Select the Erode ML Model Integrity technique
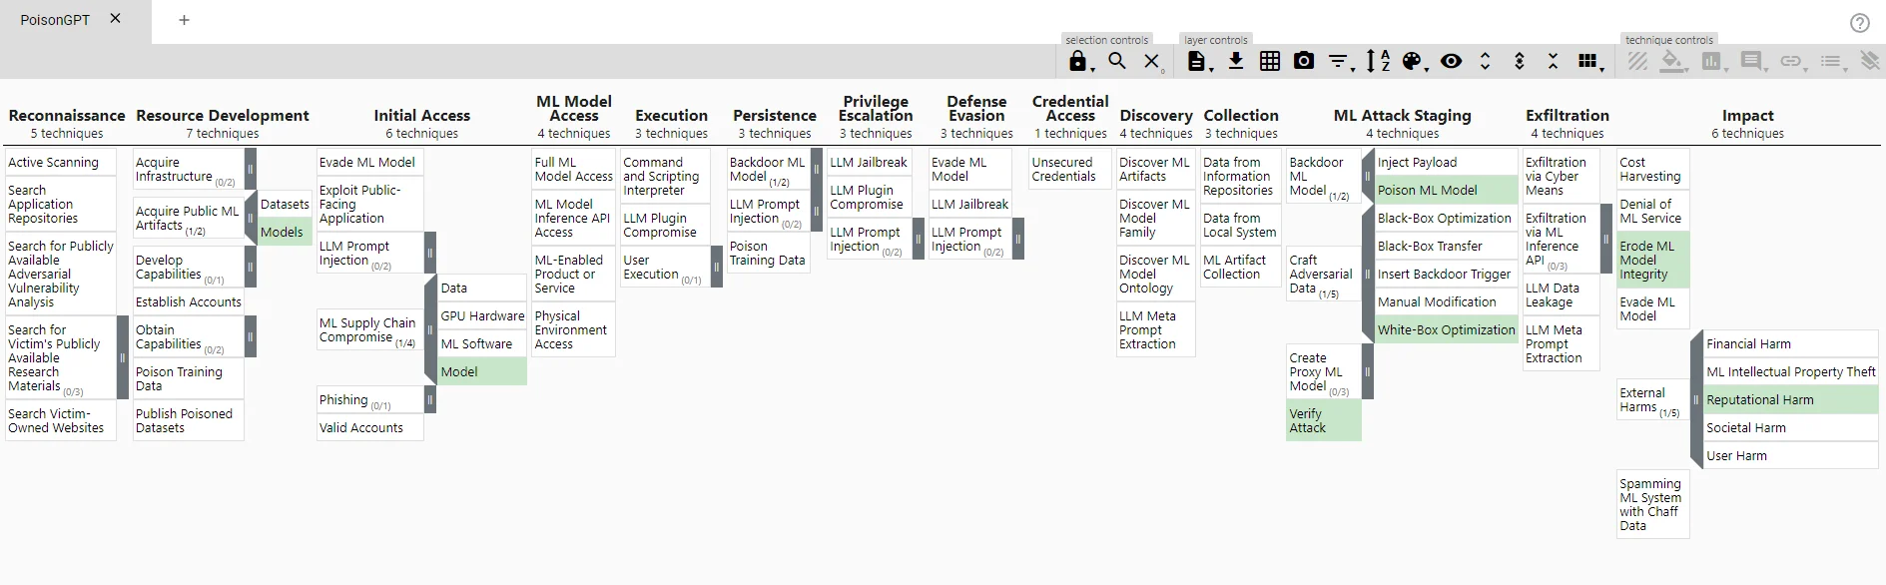The width and height of the screenshot is (1886, 585). [1653, 260]
